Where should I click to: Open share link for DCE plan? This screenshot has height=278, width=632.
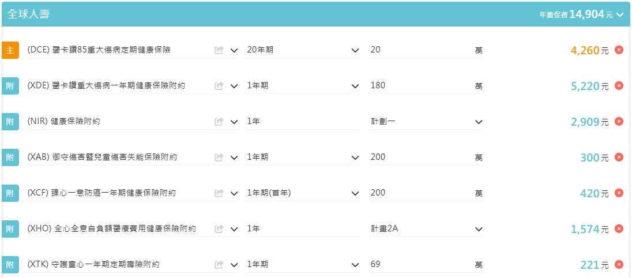(219, 50)
